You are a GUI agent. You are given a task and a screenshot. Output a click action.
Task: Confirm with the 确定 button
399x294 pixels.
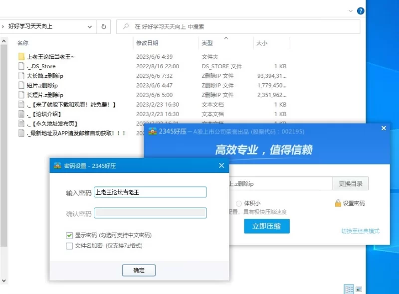tap(139, 270)
